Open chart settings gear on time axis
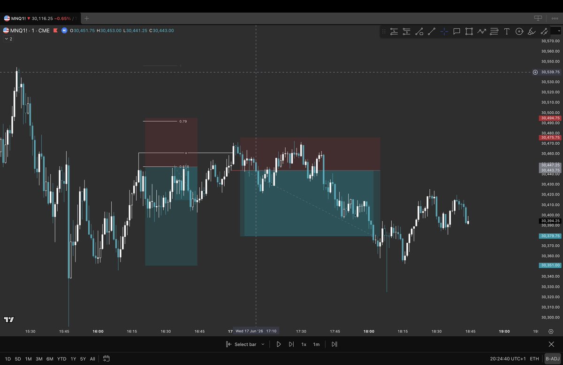 (x=550, y=331)
